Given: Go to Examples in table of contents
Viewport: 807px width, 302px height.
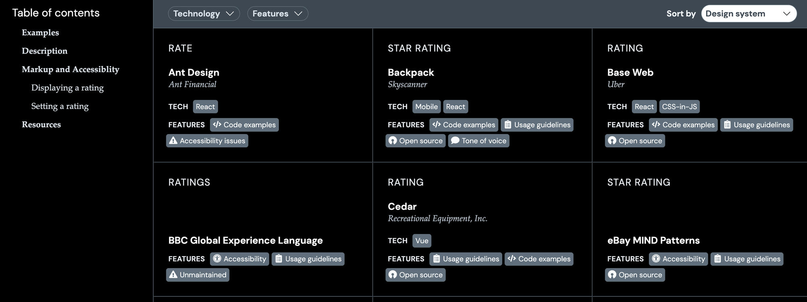Looking at the screenshot, I should (40, 33).
